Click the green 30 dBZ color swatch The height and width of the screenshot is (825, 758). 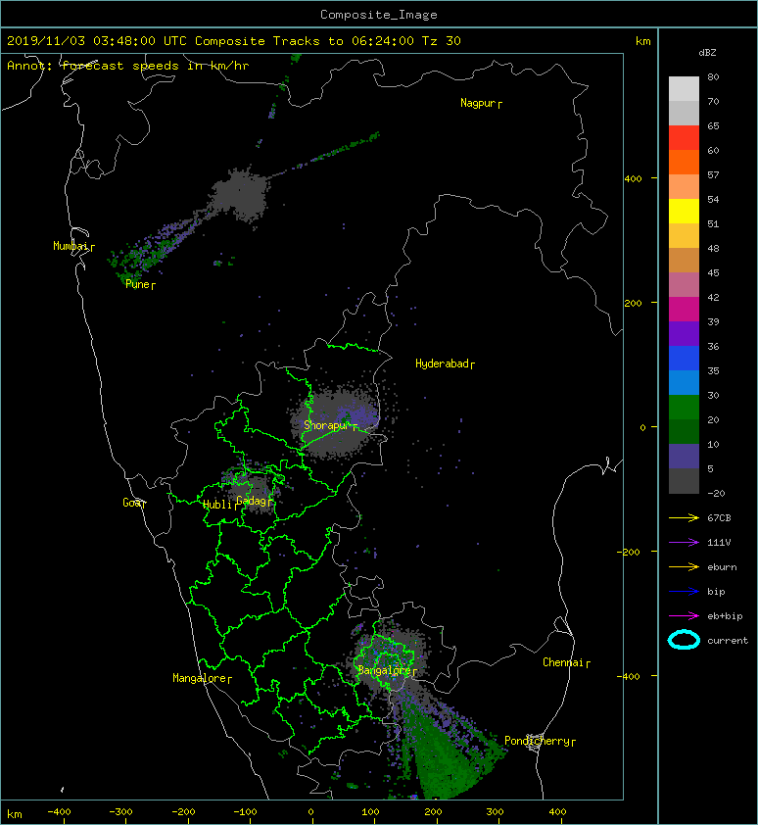pos(684,407)
